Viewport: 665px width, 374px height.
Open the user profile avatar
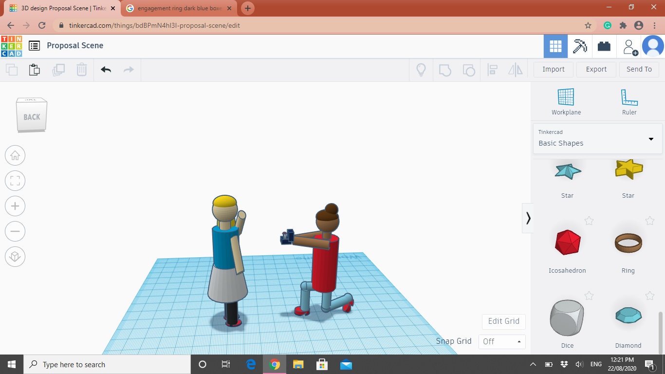point(653,46)
